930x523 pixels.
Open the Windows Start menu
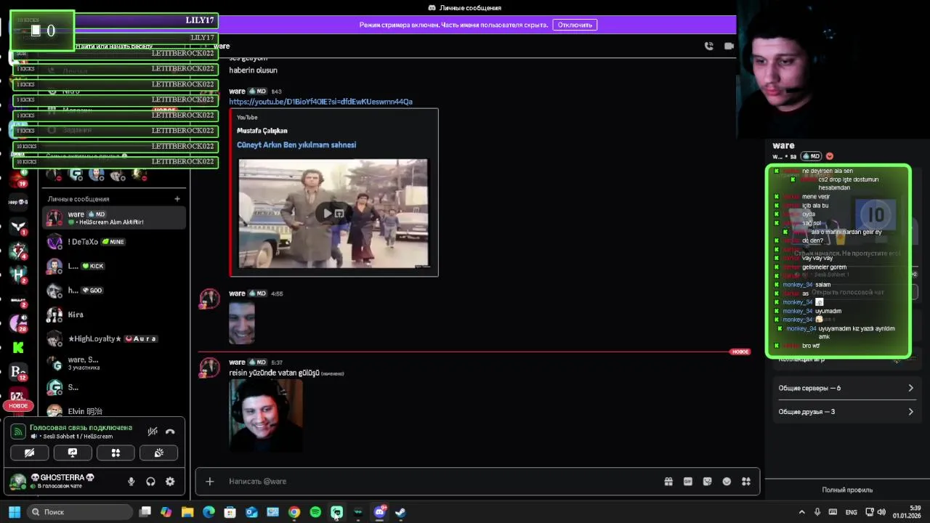click(x=14, y=512)
